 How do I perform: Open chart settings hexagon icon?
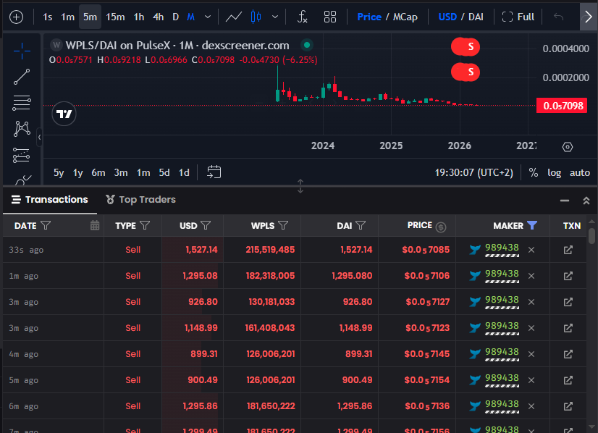point(568,147)
